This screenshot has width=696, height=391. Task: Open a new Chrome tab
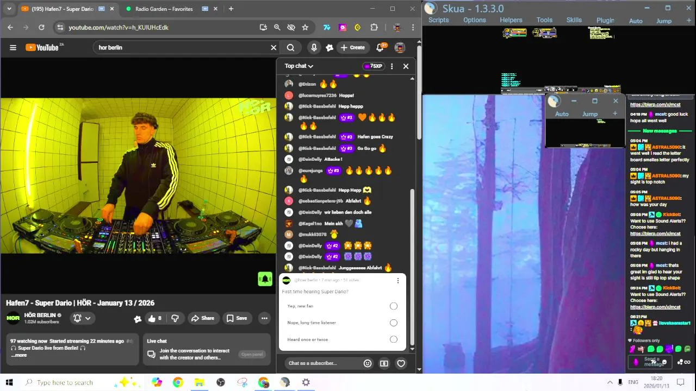coord(231,9)
